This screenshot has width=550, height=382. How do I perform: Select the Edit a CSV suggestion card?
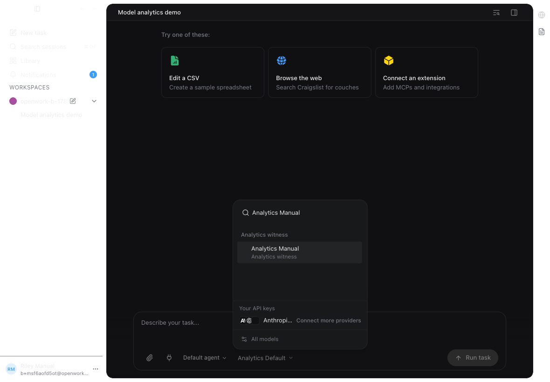(213, 73)
